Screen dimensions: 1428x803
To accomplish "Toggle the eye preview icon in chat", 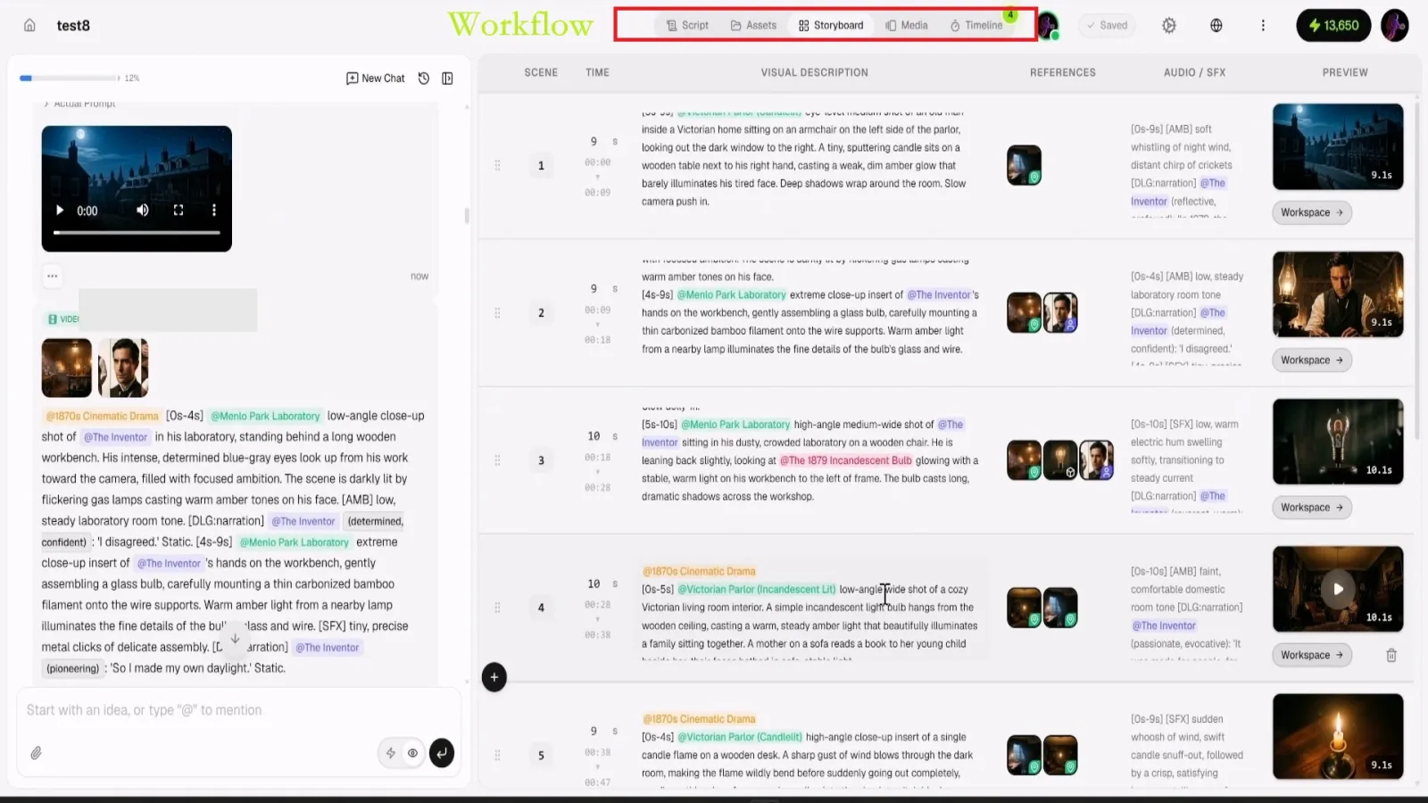I will point(412,753).
